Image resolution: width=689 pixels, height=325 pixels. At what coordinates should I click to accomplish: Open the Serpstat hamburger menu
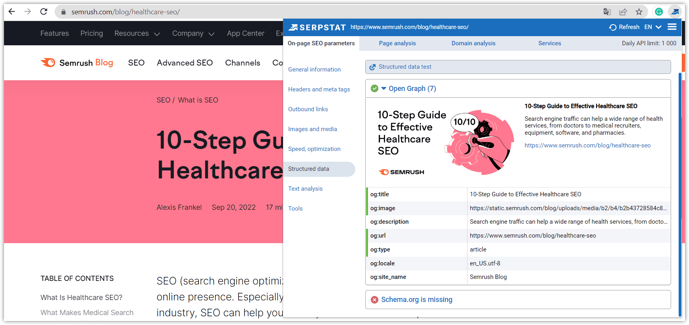[x=672, y=27]
